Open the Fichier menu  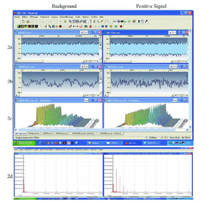click(17, 17)
